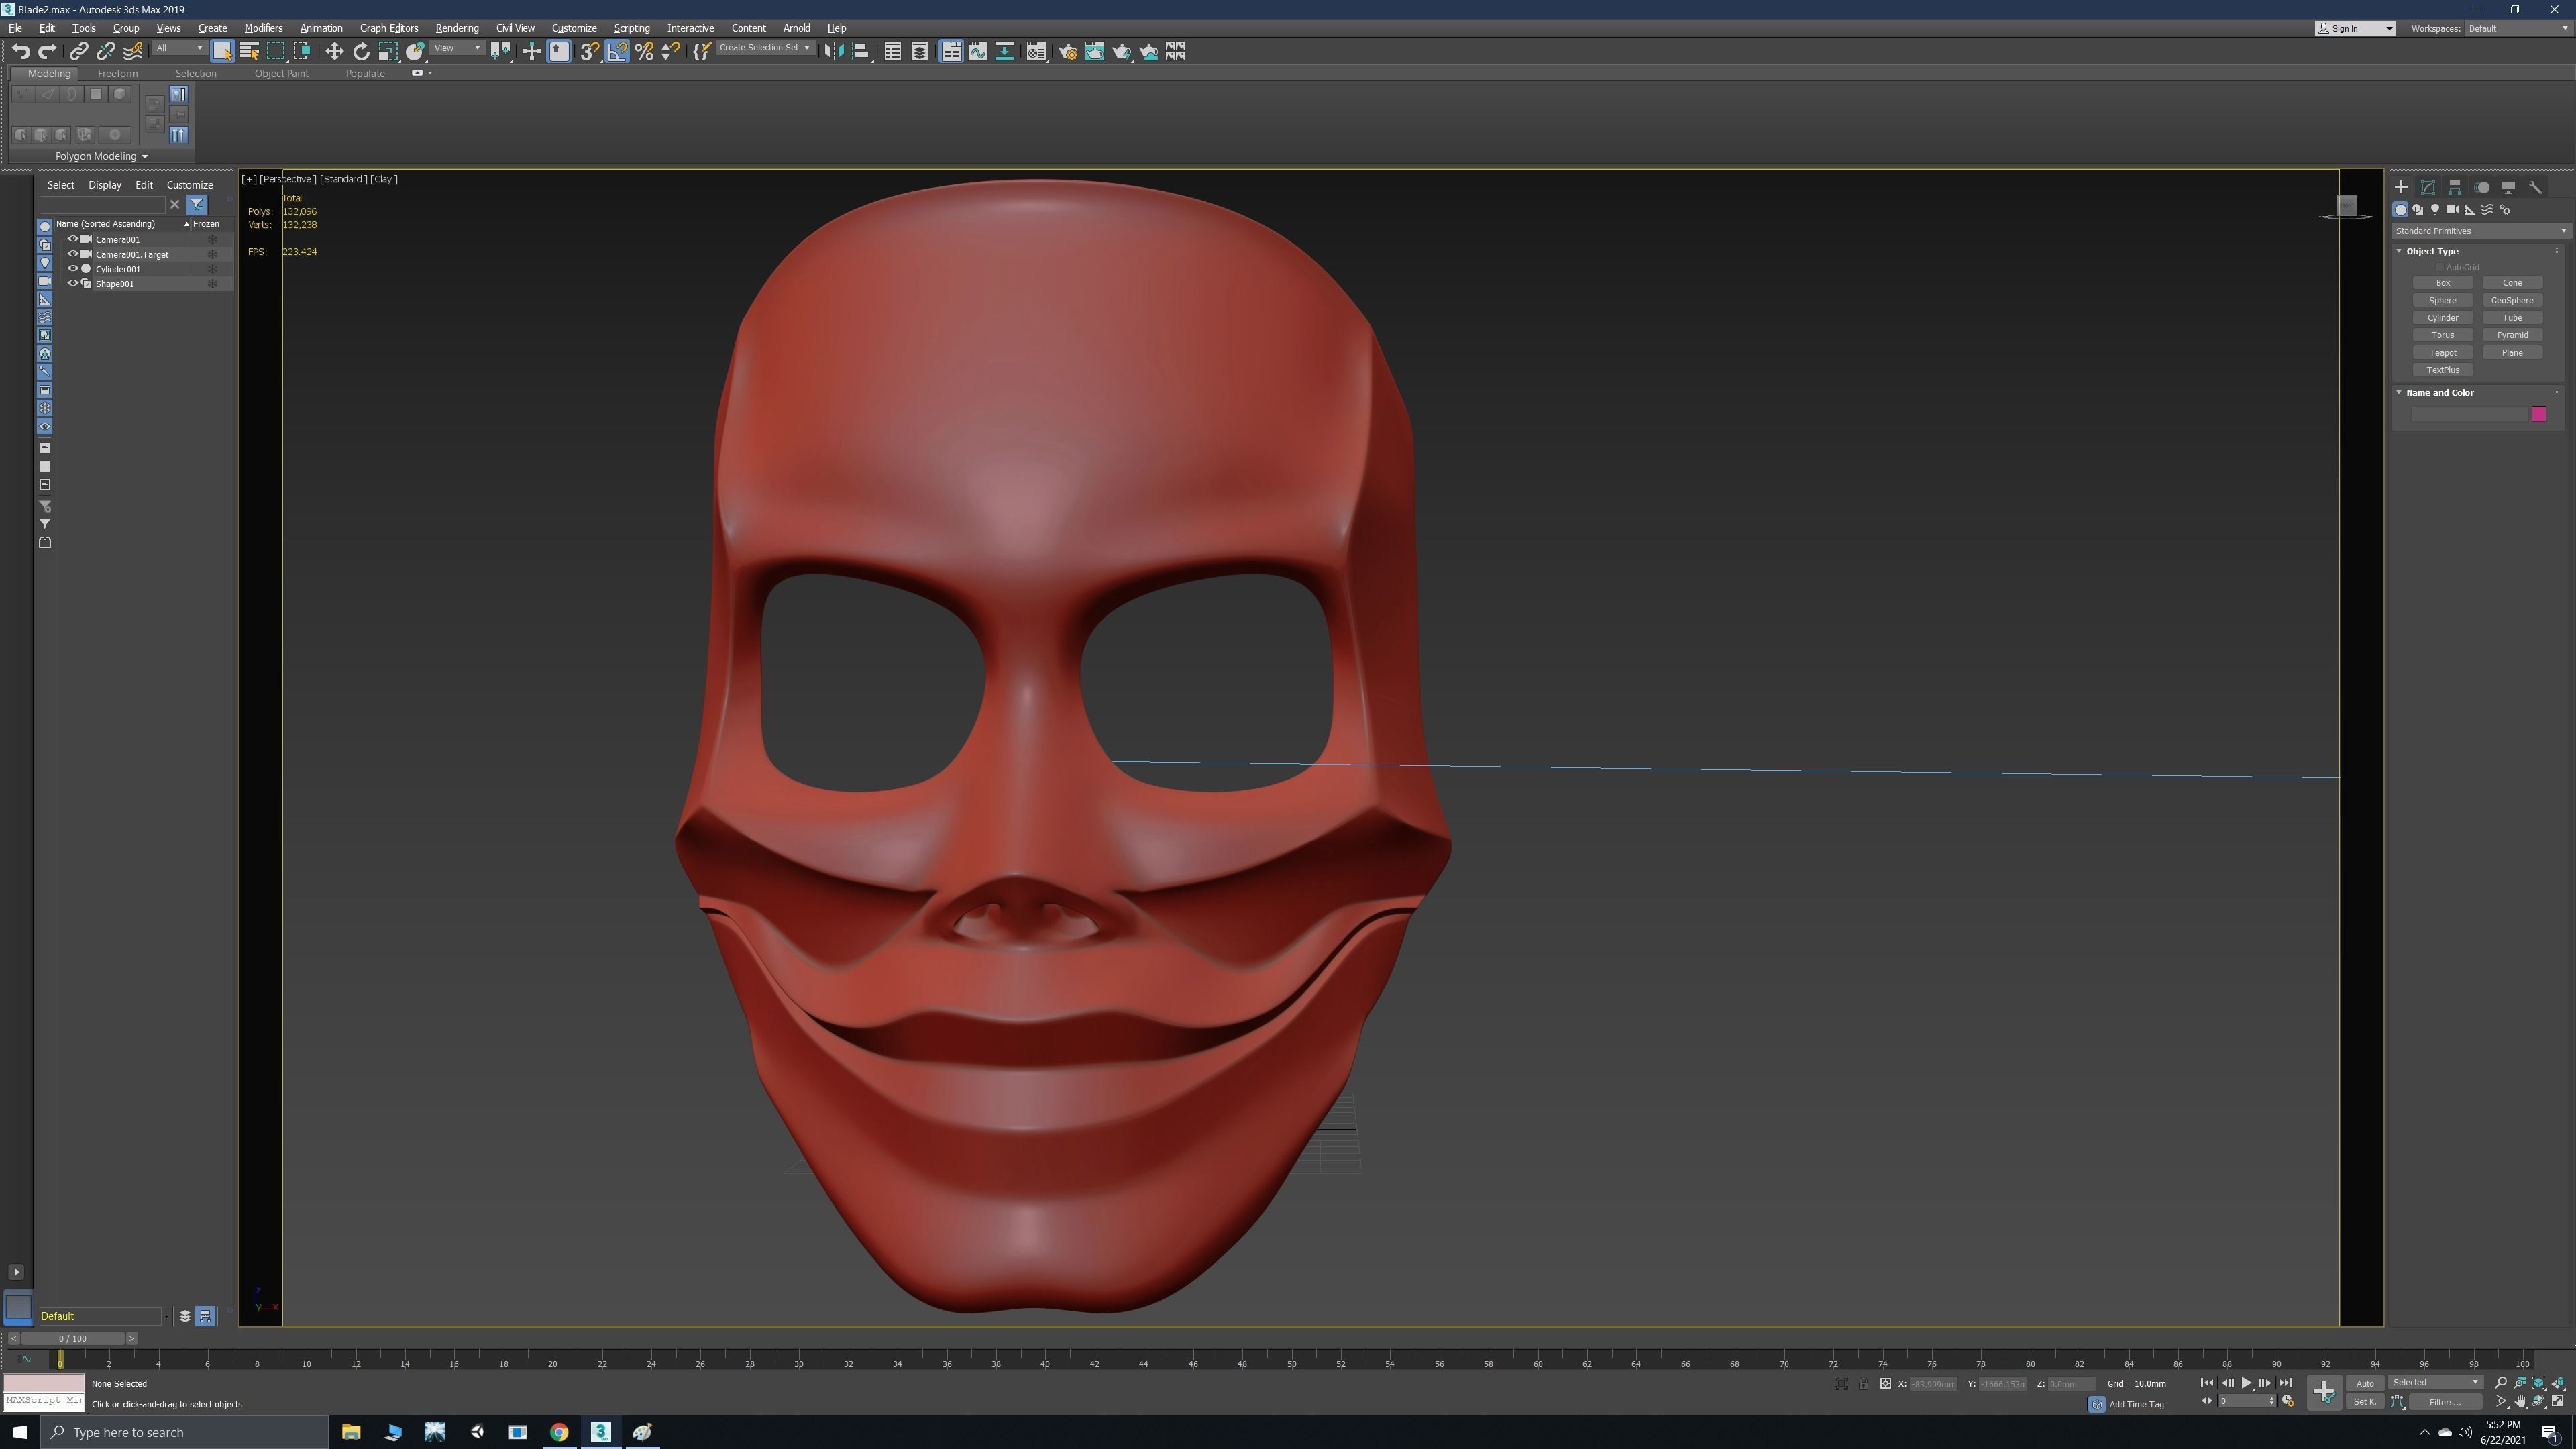Click the object color swatch
Screen dimensions: 2576x1449
point(2539,414)
